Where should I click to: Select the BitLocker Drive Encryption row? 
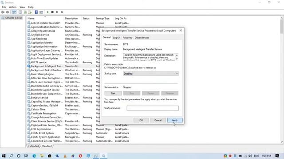[63, 78]
